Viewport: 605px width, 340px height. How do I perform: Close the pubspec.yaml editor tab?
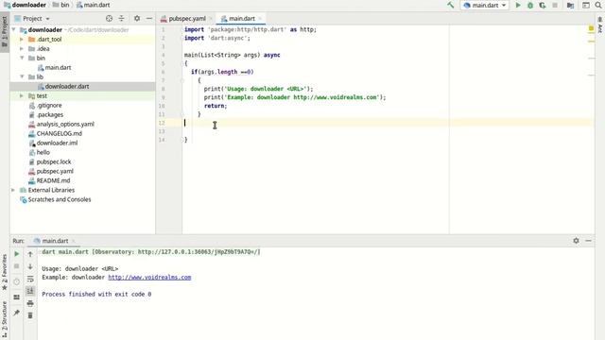pos(211,19)
